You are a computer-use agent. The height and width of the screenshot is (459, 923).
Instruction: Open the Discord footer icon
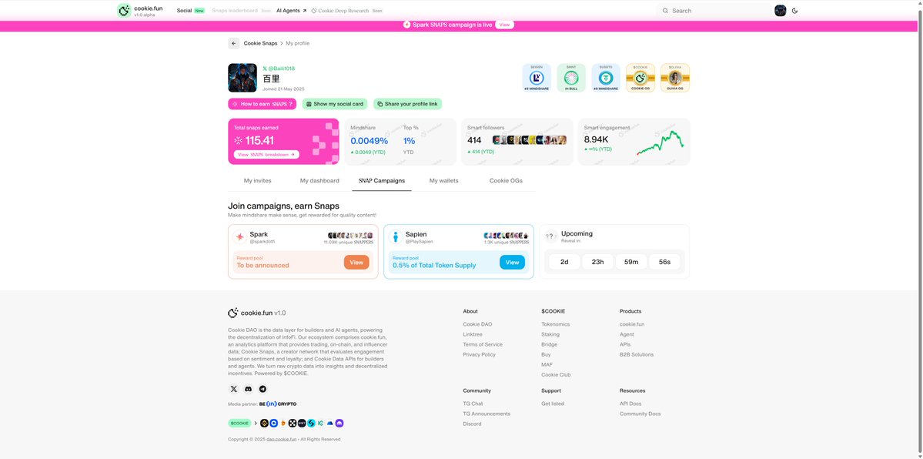pos(249,389)
